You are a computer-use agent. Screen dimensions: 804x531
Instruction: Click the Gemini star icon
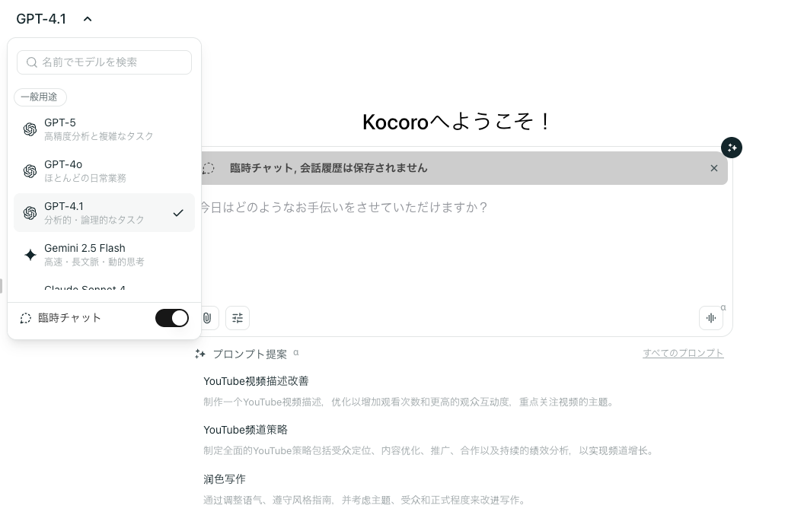pos(30,255)
